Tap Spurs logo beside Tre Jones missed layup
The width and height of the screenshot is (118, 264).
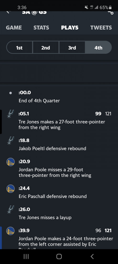click(10, 209)
